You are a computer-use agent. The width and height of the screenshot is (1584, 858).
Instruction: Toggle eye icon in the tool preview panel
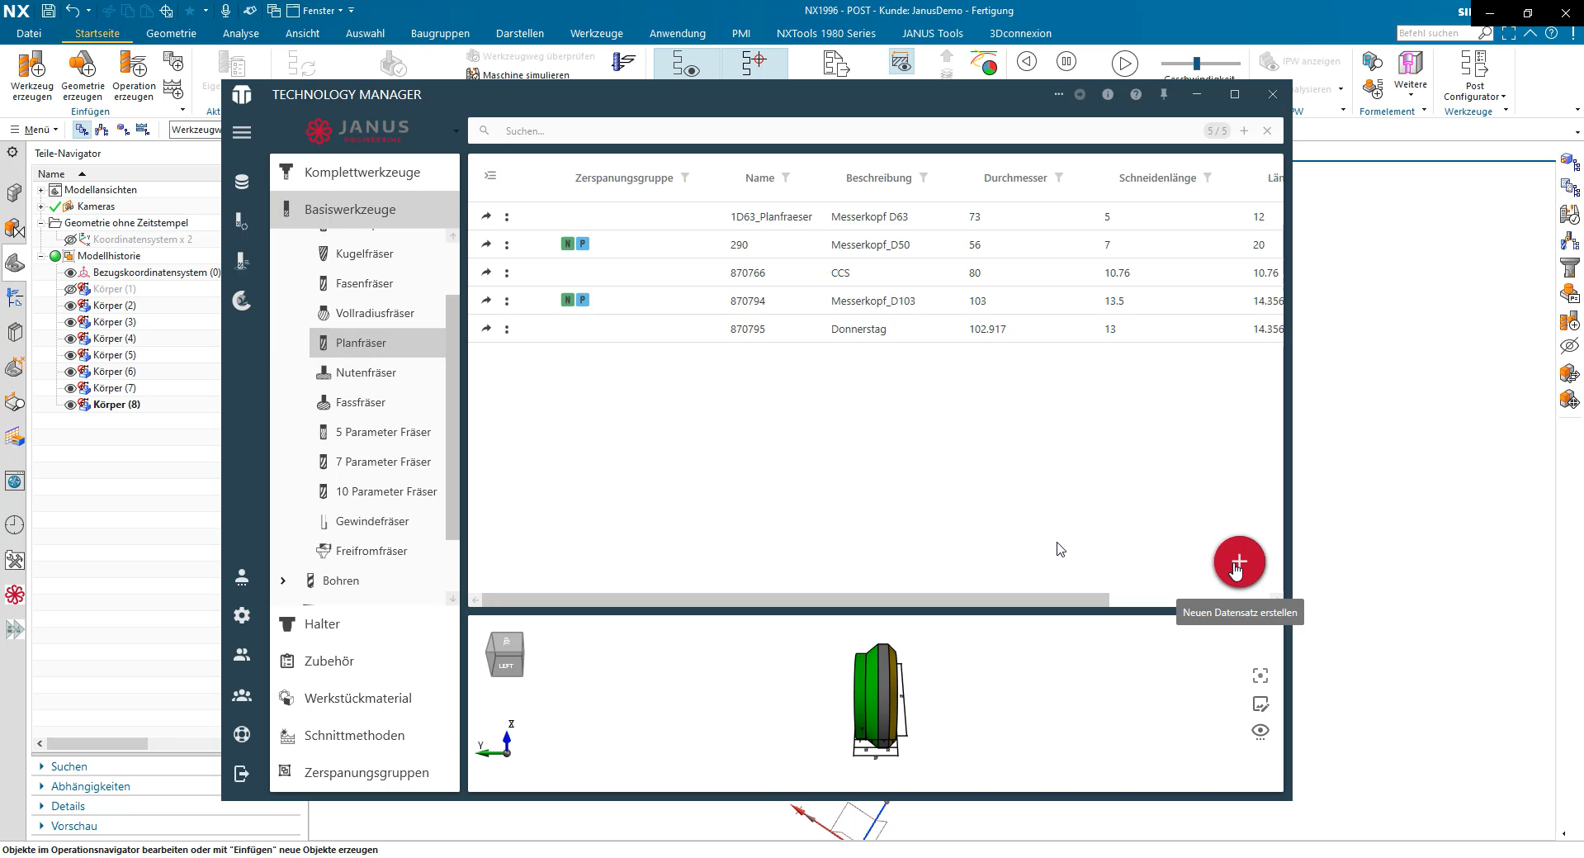(1260, 731)
